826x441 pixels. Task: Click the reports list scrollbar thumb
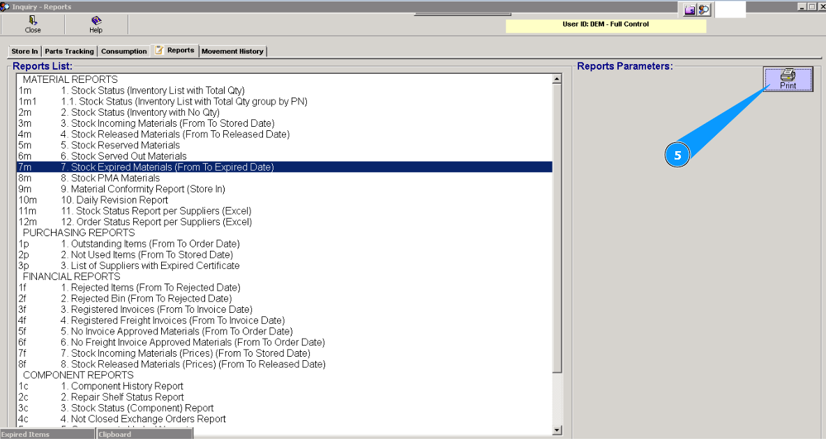click(x=557, y=229)
